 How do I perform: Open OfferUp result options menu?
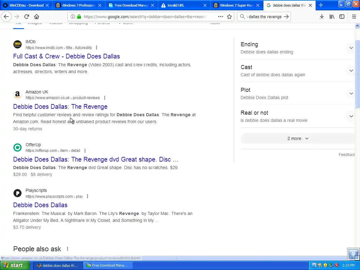point(85,151)
